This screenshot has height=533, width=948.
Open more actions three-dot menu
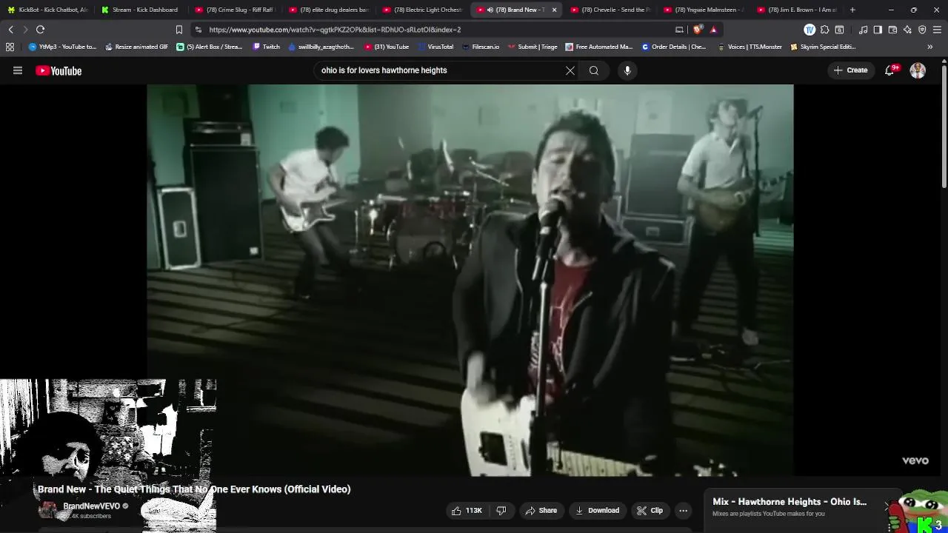pos(683,510)
